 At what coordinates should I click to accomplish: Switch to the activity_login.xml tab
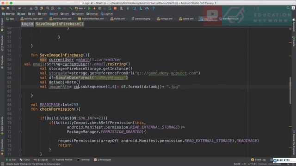(33, 19)
